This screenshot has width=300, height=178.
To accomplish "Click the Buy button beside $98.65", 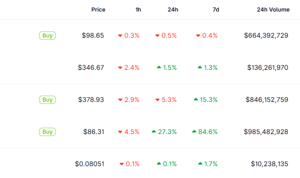I will [x=47, y=36].
